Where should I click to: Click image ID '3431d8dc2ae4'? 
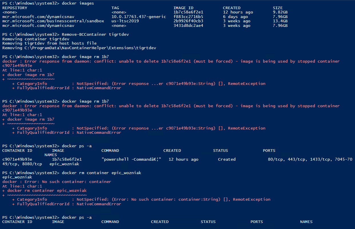[x=188, y=25]
